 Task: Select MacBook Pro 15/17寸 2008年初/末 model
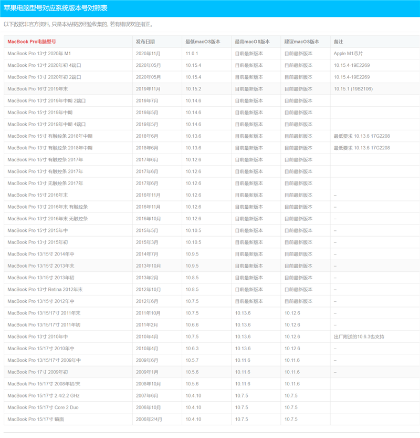coord(44,384)
